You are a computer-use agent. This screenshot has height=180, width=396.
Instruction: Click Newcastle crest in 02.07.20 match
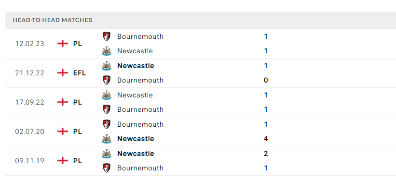pyautogui.click(x=107, y=139)
